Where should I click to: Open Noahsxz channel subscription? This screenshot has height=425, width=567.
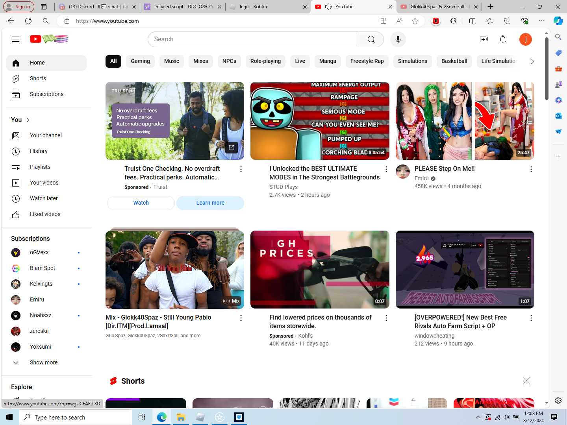pyautogui.click(x=46, y=315)
